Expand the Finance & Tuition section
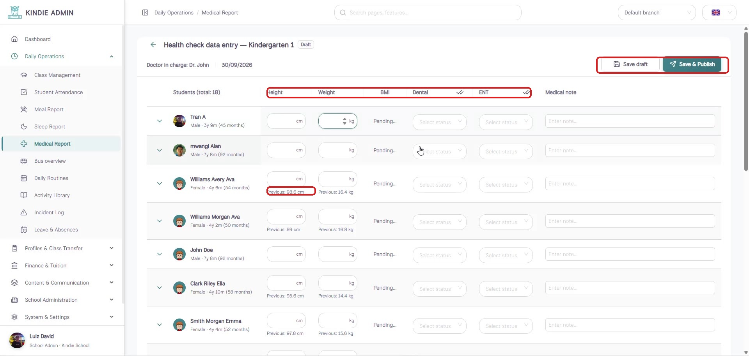 (112, 265)
